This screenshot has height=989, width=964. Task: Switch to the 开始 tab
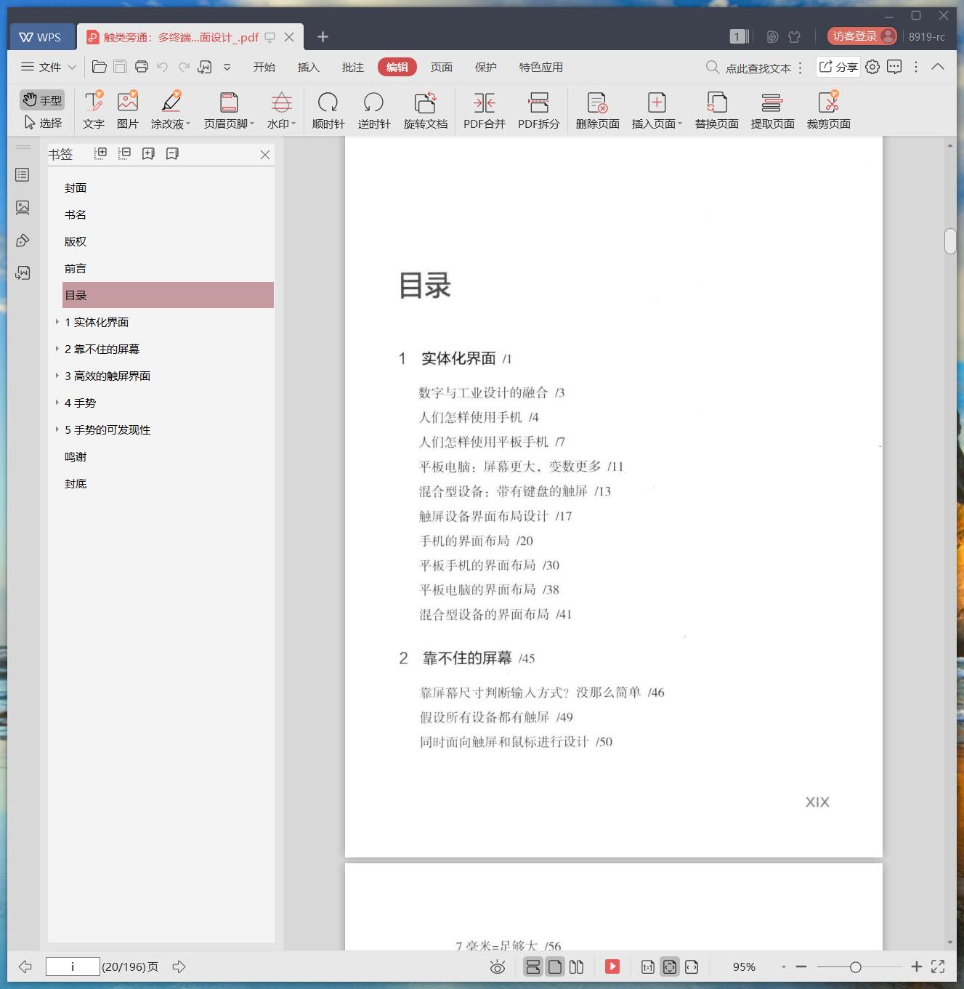pos(264,67)
